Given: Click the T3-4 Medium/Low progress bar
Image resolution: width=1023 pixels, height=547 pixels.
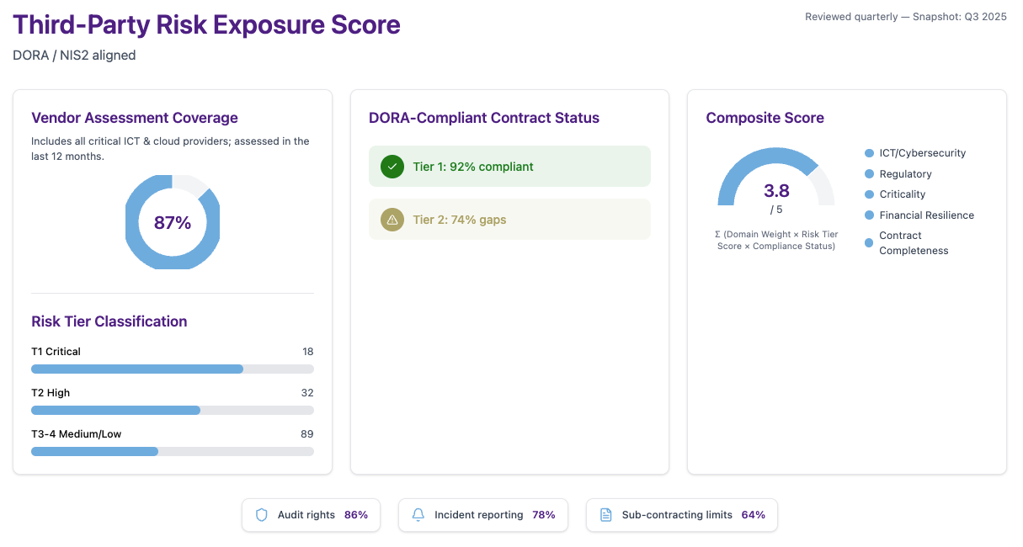Looking at the screenshot, I should coord(173,451).
